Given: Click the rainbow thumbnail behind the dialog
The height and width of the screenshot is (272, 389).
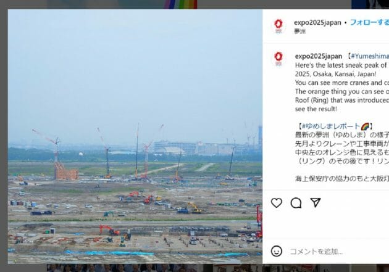Looking at the screenshot, I should click(180, 4).
